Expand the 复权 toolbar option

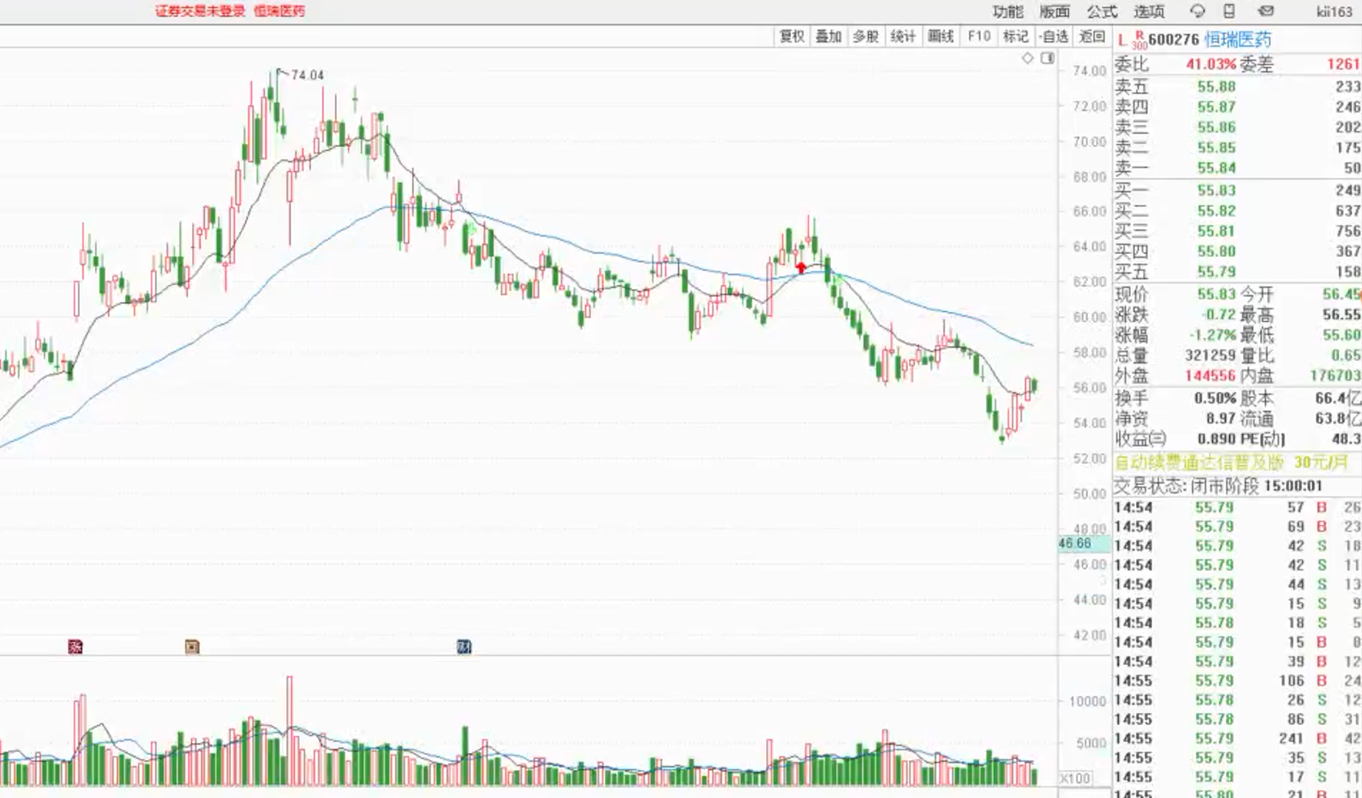792,36
